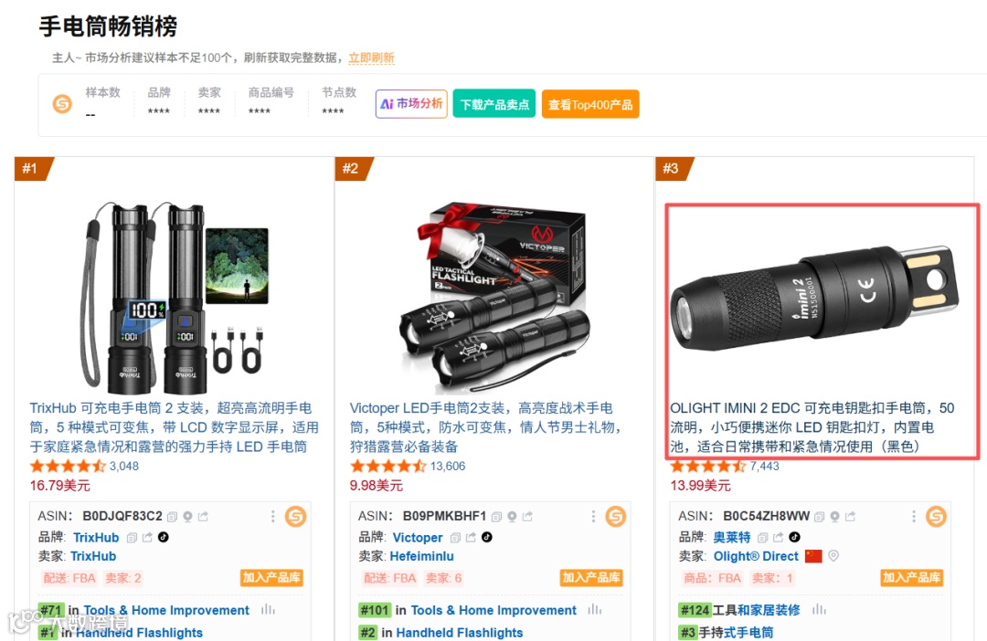Click the AI 市场分析 button
The width and height of the screenshot is (987, 641).
[x=411, y=104]
